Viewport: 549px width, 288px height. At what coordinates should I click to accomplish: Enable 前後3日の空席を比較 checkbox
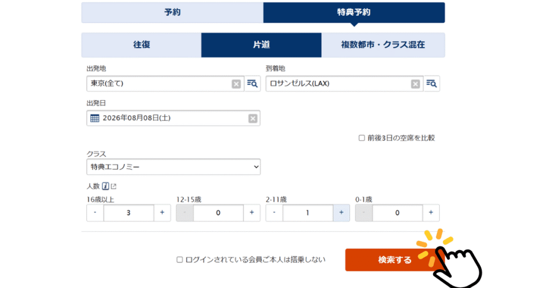click(x=361, y=138)
